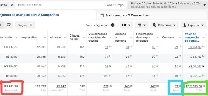Click info icon next to R$ 865,00
Screen dimensions: 208x96
click(x=204, y=46)
